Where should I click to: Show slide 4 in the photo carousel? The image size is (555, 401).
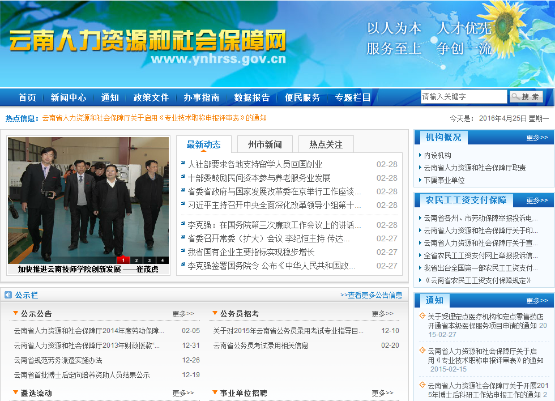pos(163,260)
